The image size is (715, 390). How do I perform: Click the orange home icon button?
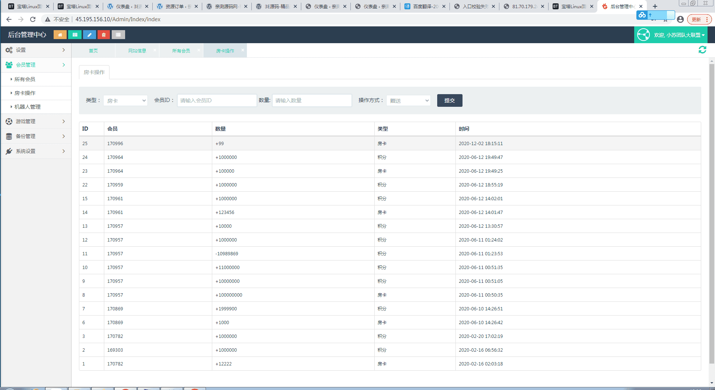click(x=60, y=35)
